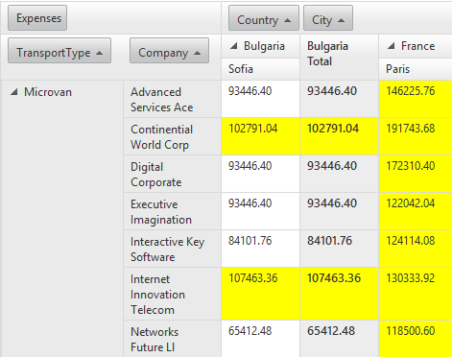Click the Paris cell value 130333.92
Screen dimensions: 452x357
[416, 294]
